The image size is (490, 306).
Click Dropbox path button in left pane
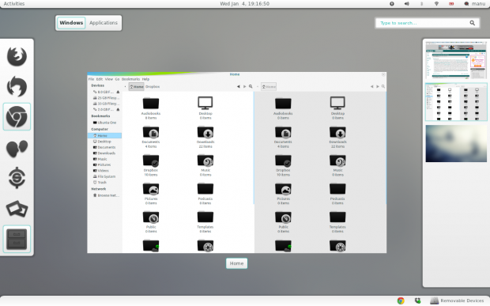coord(153,86)
